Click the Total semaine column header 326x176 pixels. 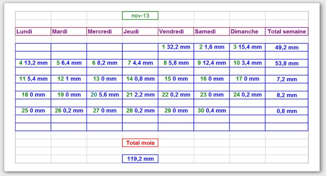coord(287,32)
